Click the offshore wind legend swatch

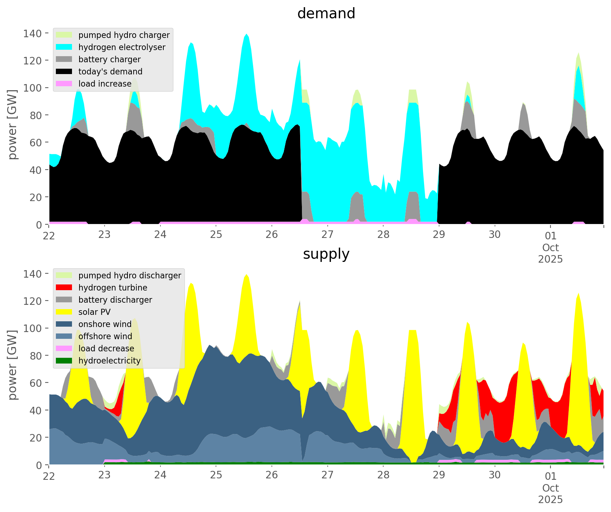64,336
